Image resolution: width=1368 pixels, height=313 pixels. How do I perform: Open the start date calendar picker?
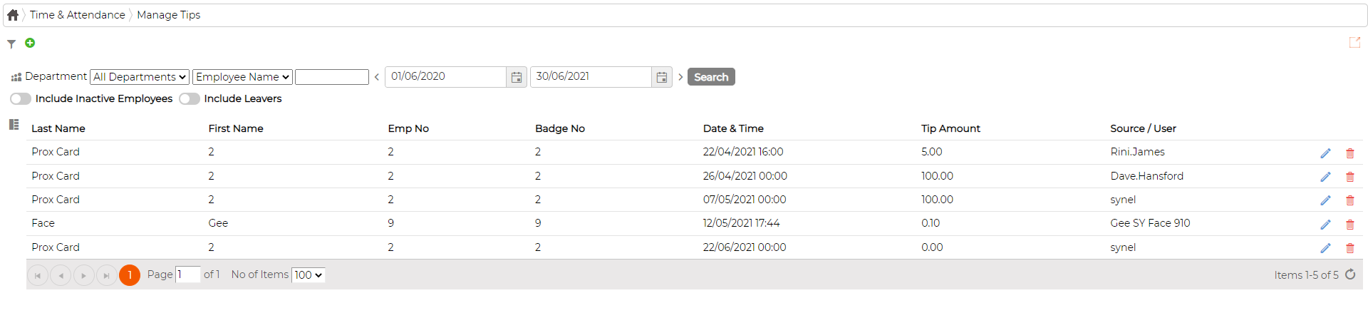pos(517,77)
